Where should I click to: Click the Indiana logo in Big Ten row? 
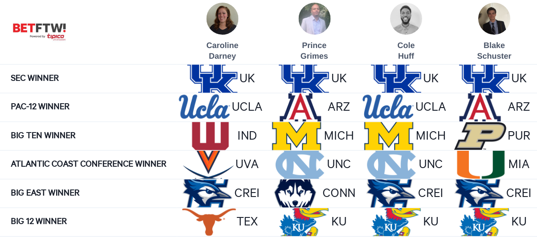210,136
